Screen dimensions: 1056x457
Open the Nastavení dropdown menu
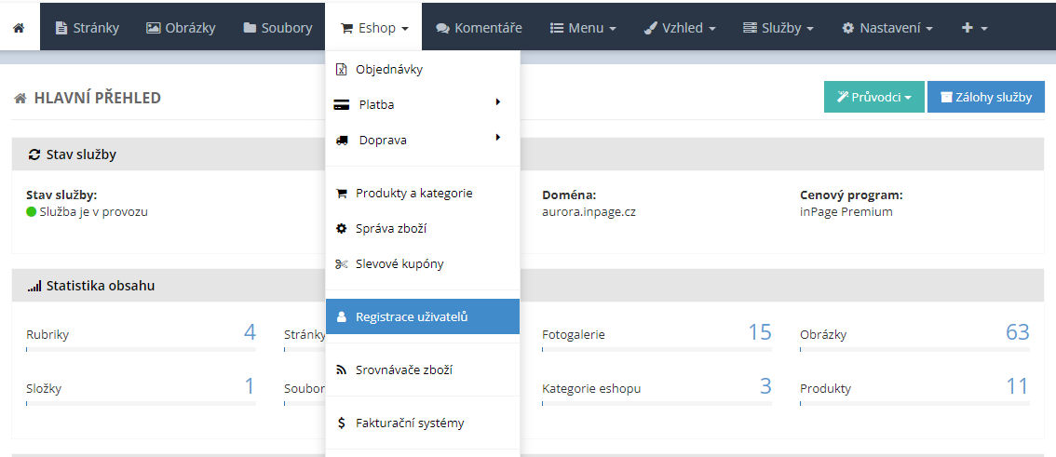[x=887, y=28]
